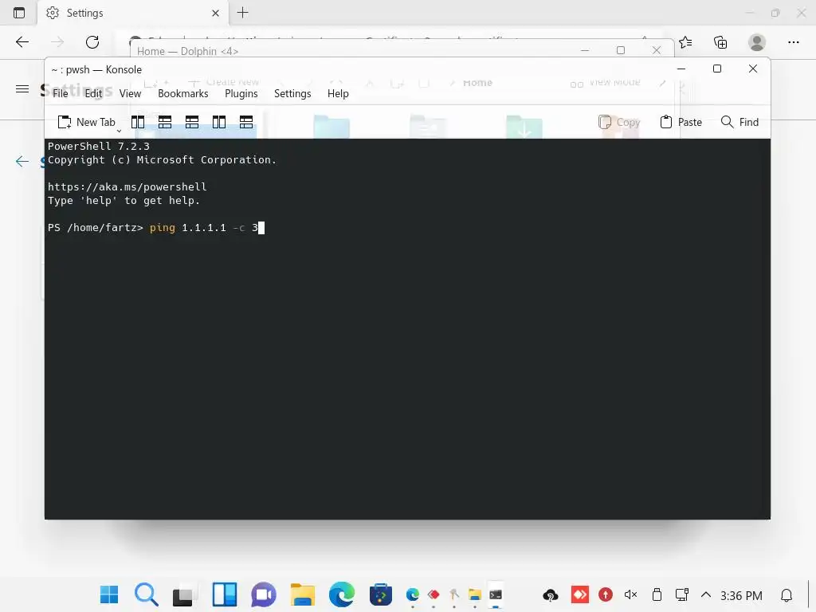Open Find in the Konsole toolbar
The width and height of the screenshot is (816, 612).
pos(739,122)
